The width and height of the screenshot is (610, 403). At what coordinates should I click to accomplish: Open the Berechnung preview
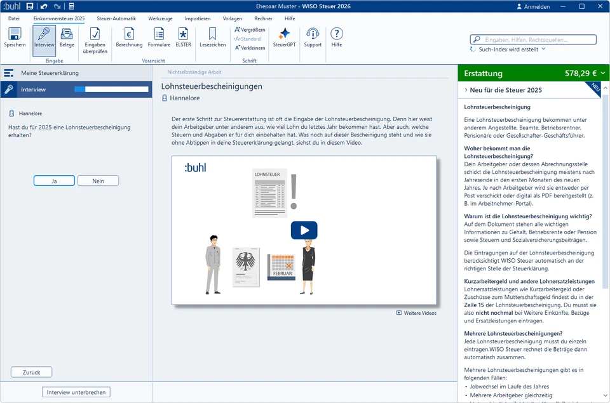(x=129, y=37)
